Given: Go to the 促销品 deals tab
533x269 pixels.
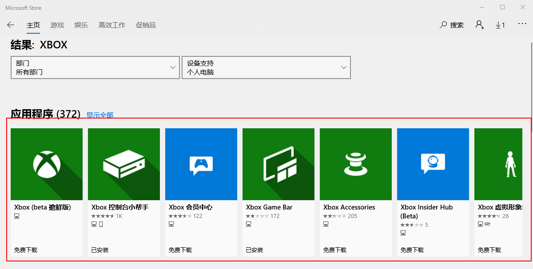Looking at the screenshot, I should 146,25.
